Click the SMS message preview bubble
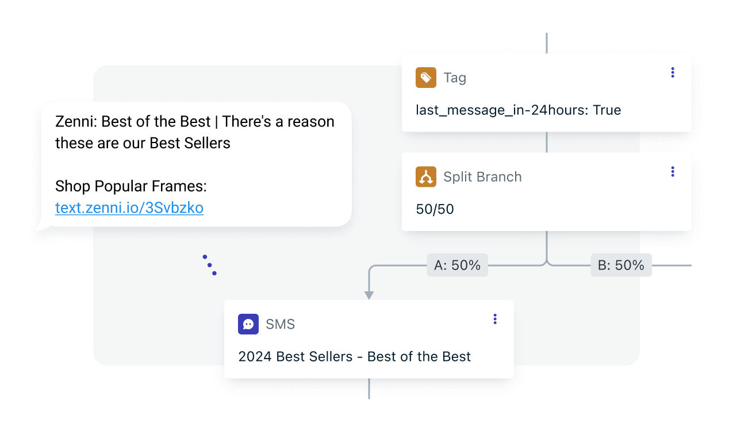The width and height of the screenshot is (733, 431). click(x=195, y=164)
